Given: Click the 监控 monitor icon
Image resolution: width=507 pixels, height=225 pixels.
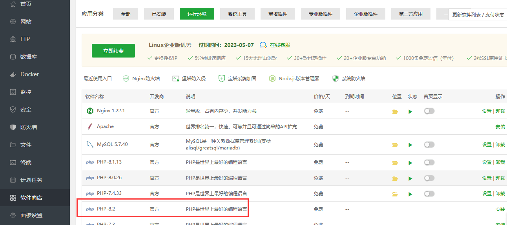Looking at the screenshot, I should [x=13, y=92].
